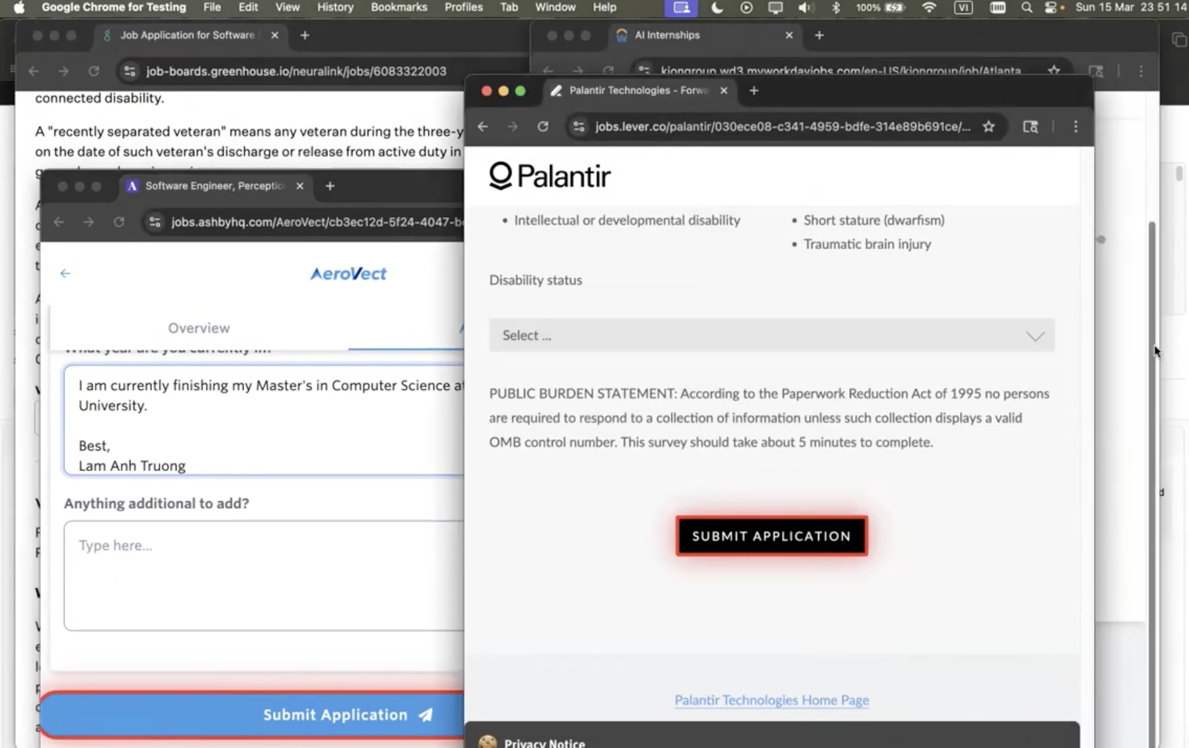Switch to the Overview tab in AeroVect
1189x748 pixels.
coord(199,328)
